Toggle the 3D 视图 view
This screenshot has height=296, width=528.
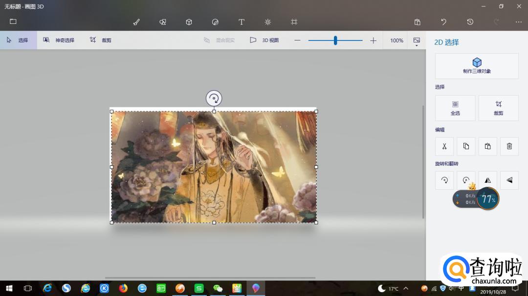click(264, 40)
